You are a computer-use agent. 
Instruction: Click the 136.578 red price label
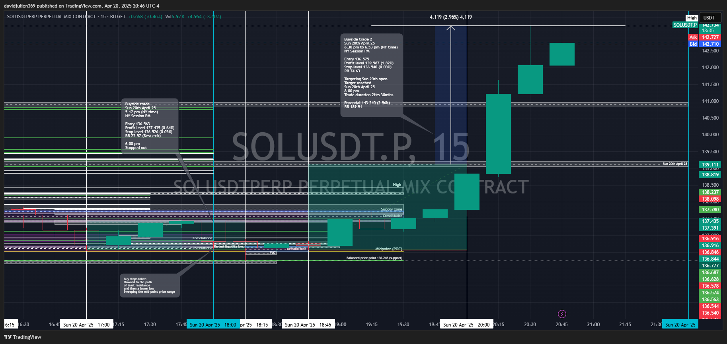click(710, 286)
